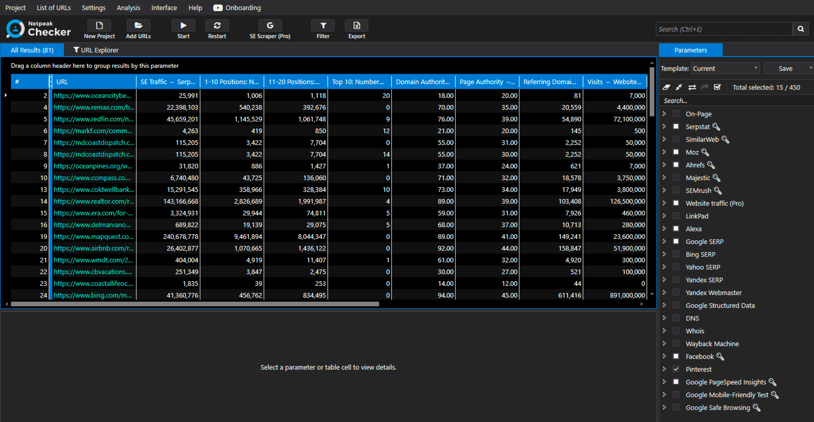Image resolution: width=814 pixels, height=422 pixels.
Task: Click the checked-box icon in Parameters toolbar
Action: 717,87
